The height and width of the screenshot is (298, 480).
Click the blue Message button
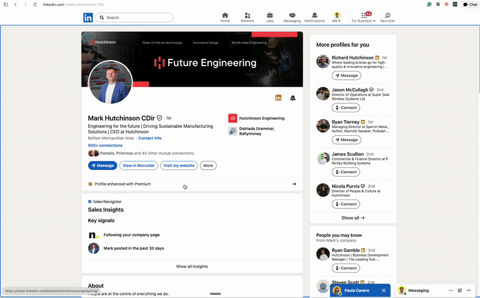[x=103, y=166]
